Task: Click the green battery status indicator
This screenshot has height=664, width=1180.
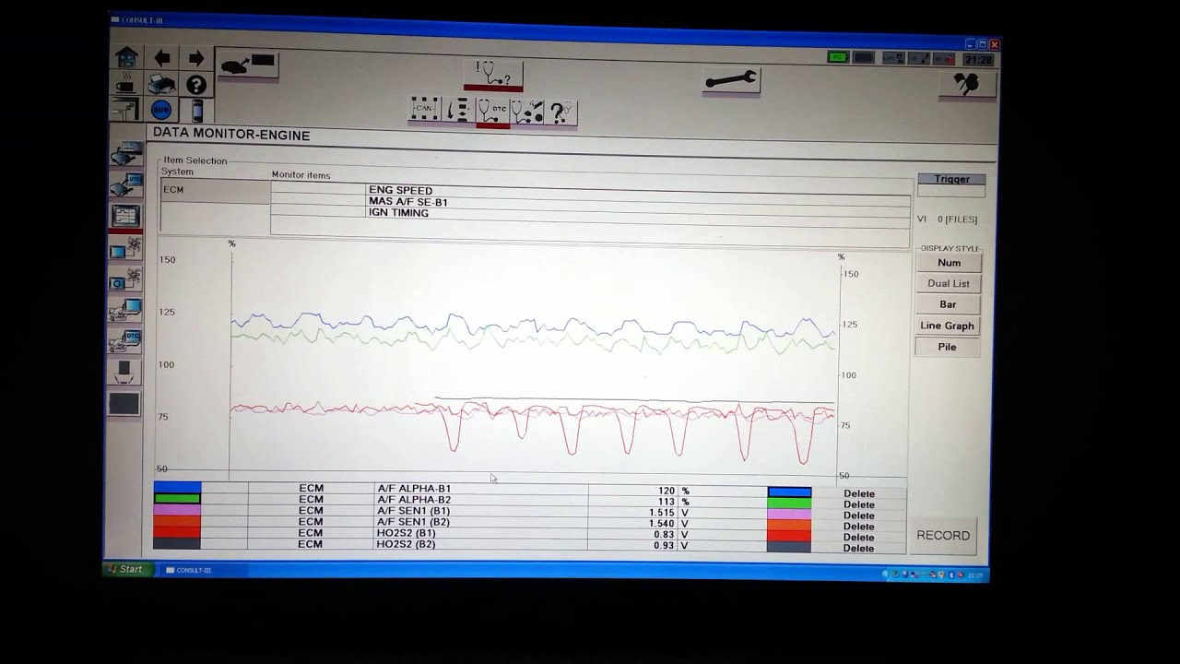Action: click(x=837, y=57)
